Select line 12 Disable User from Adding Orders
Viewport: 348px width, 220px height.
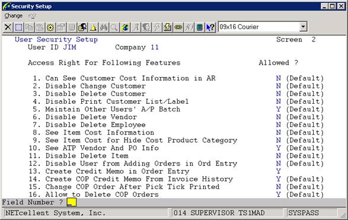[x=133, y=164]
